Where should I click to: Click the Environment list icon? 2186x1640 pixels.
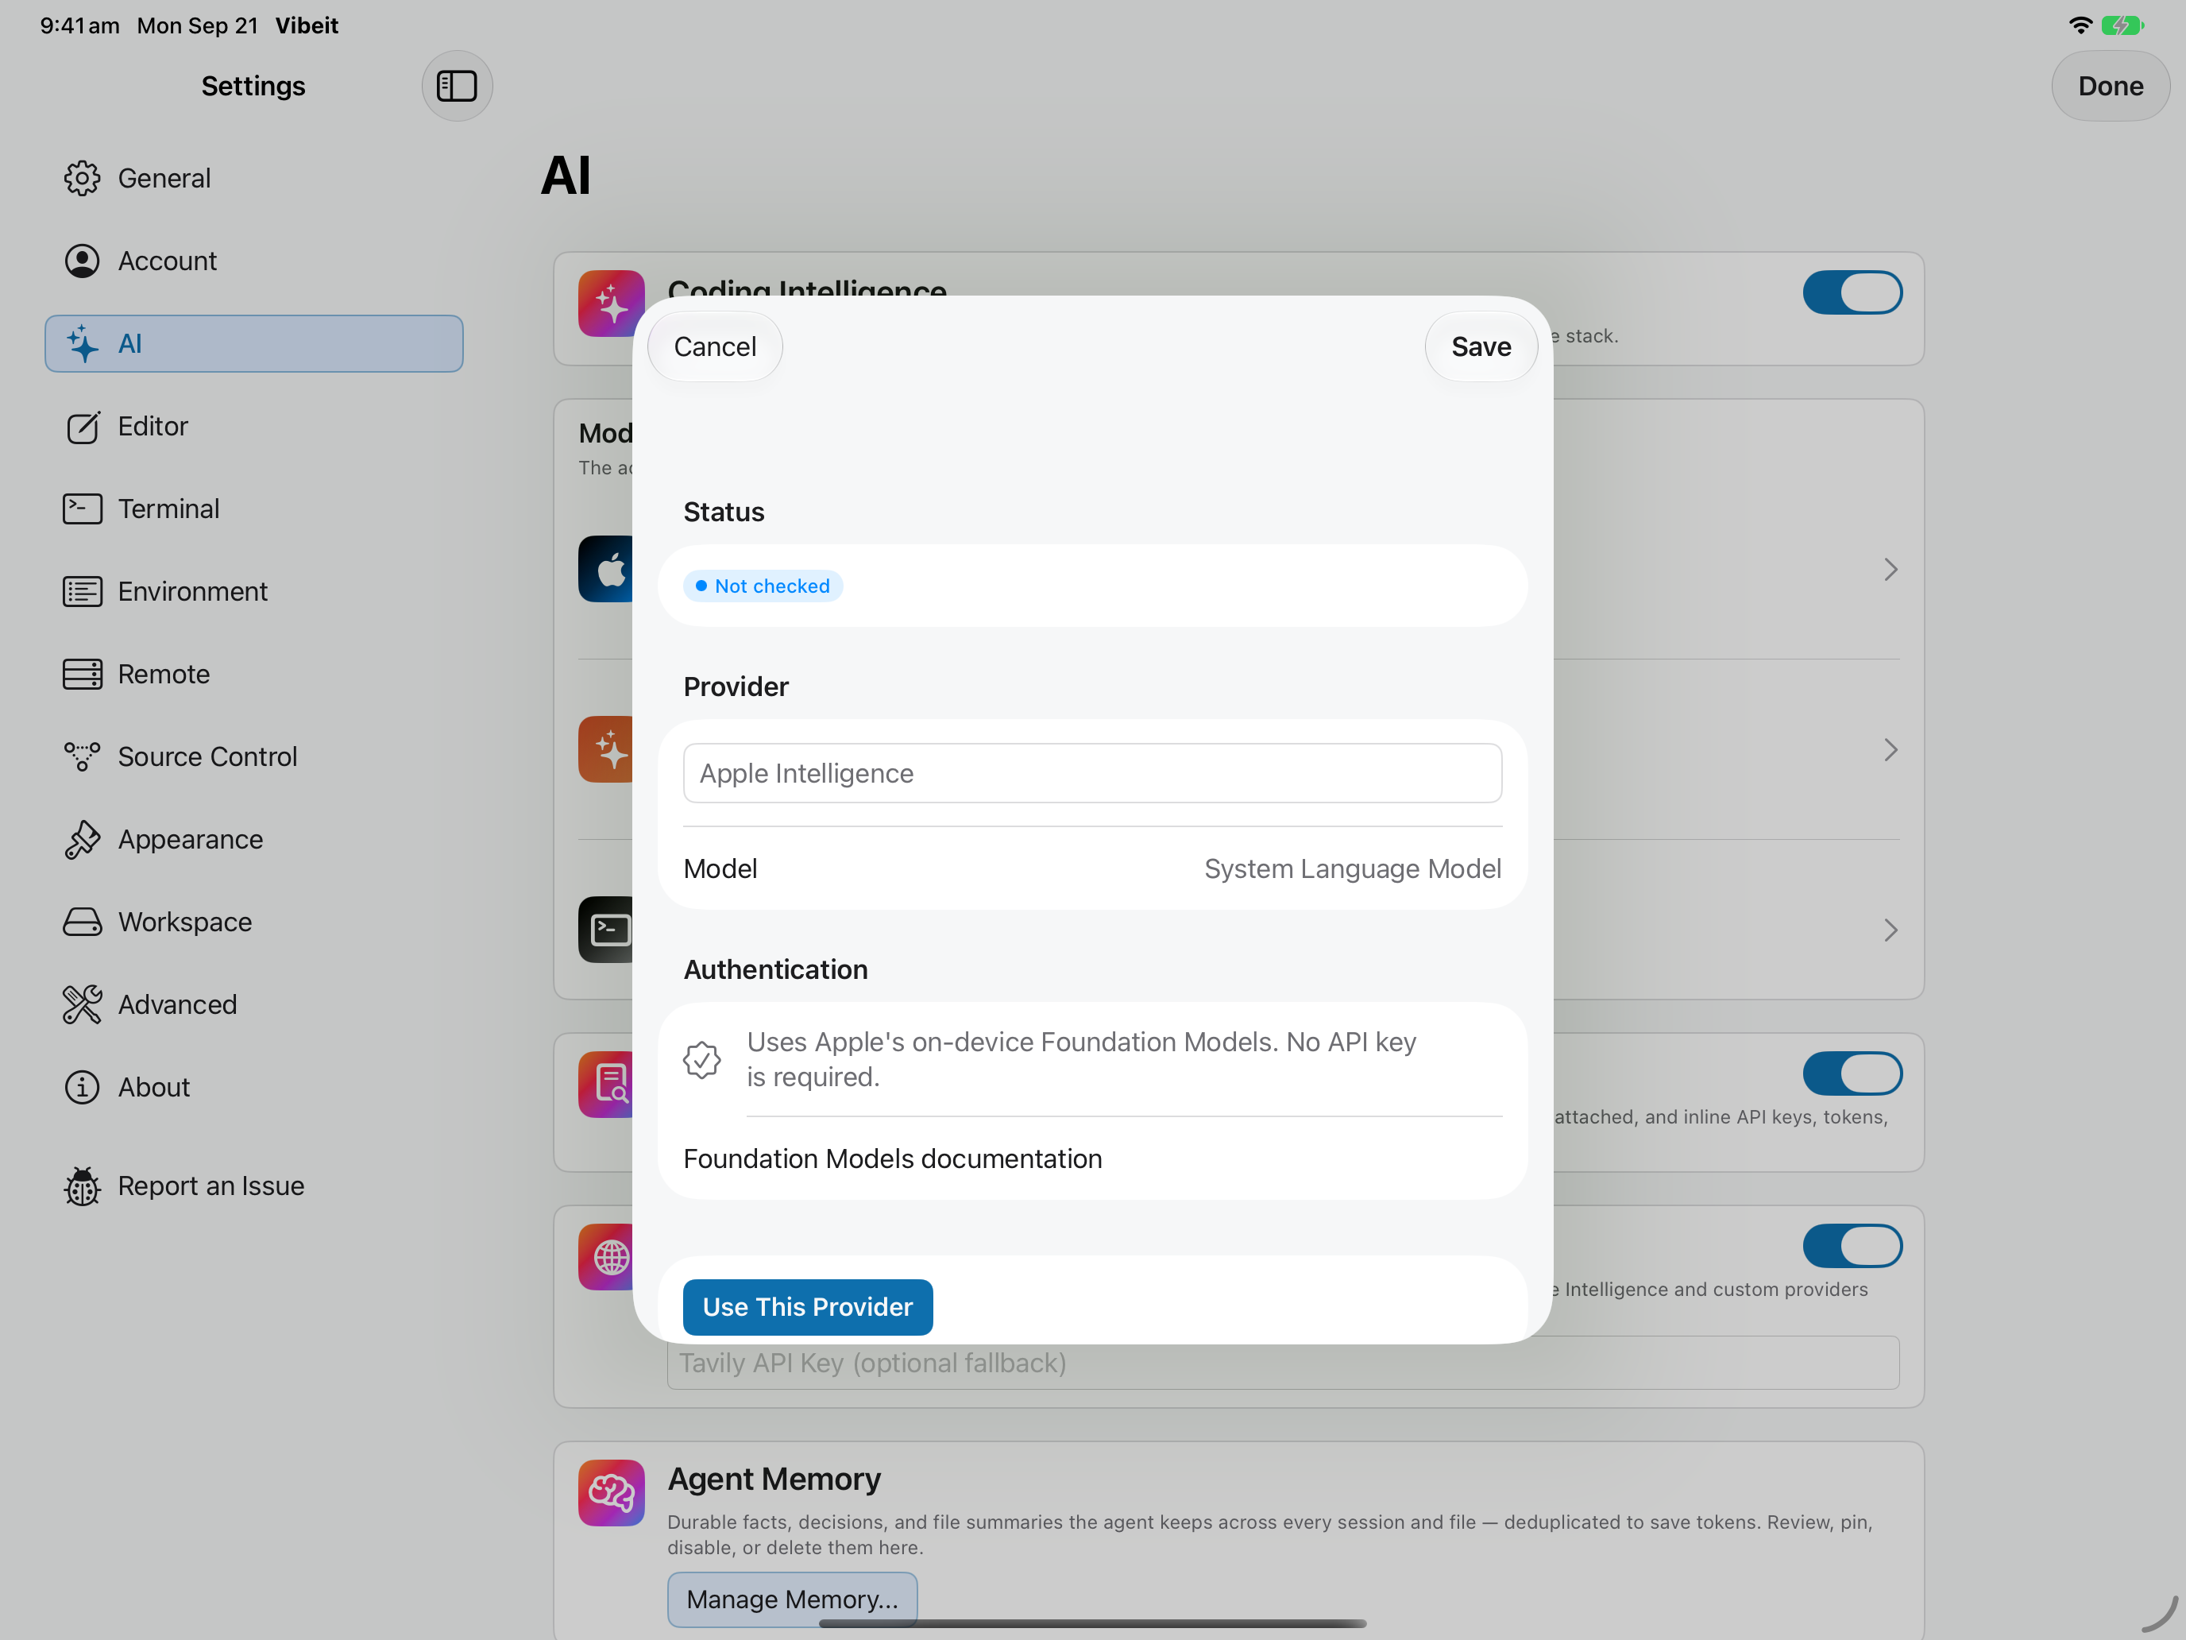[x=82, y=591]
